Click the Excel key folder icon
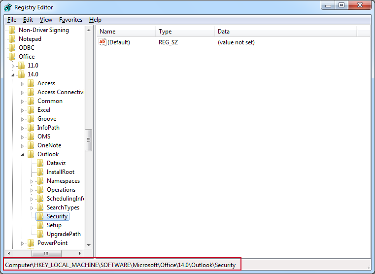Screen dimensions: 375x274 [31, 110]
